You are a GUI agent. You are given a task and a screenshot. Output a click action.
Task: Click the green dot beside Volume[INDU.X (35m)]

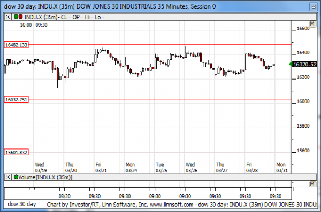pos(16,177)
